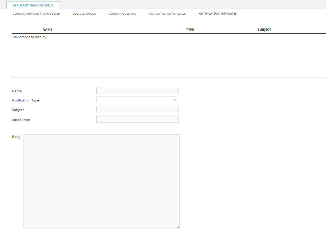Viewport: 326px width, 234px height.
Task: Grab the Body text area resize handle
Action: [x=178, y=227]
